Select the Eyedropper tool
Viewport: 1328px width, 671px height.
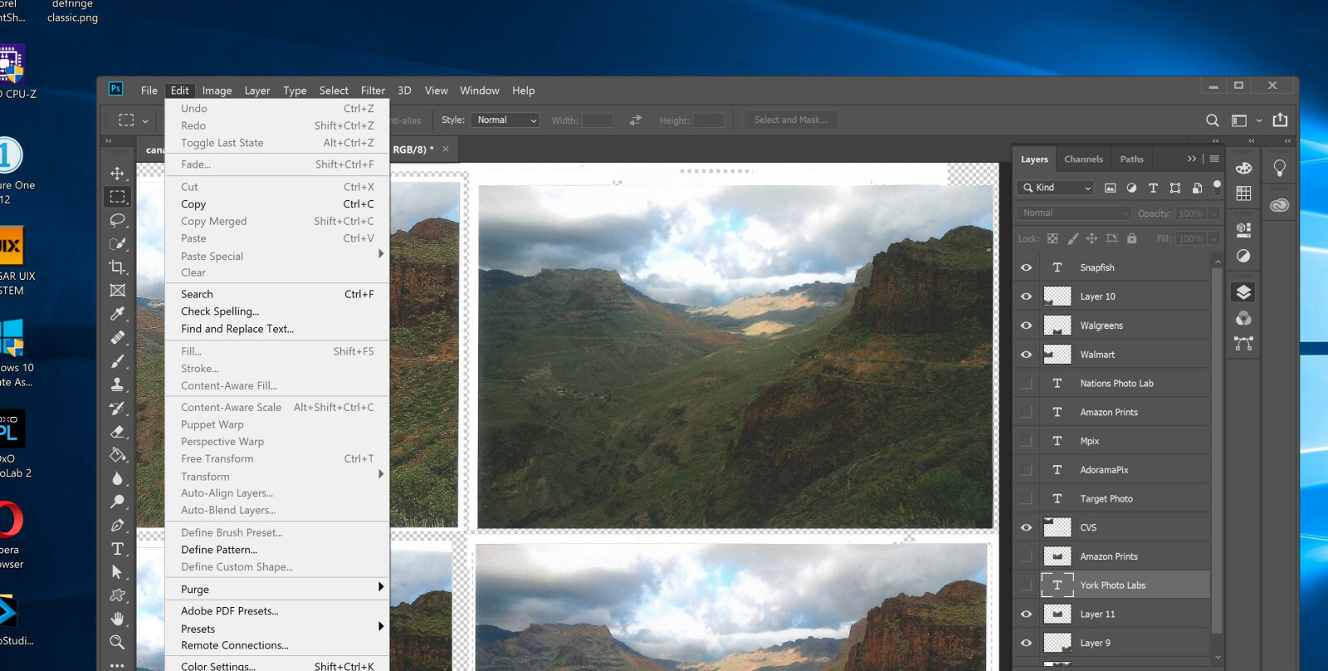point(117,314)
